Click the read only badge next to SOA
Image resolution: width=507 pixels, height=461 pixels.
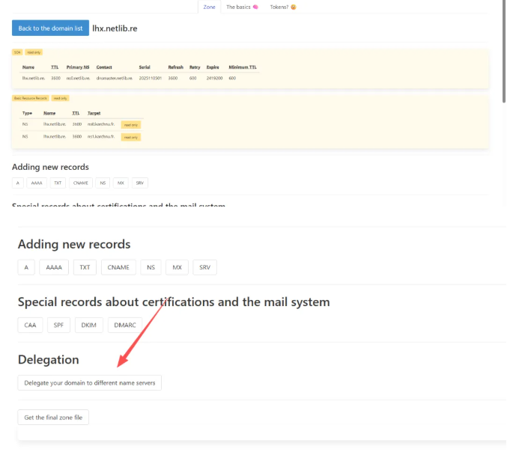point(34,52)
